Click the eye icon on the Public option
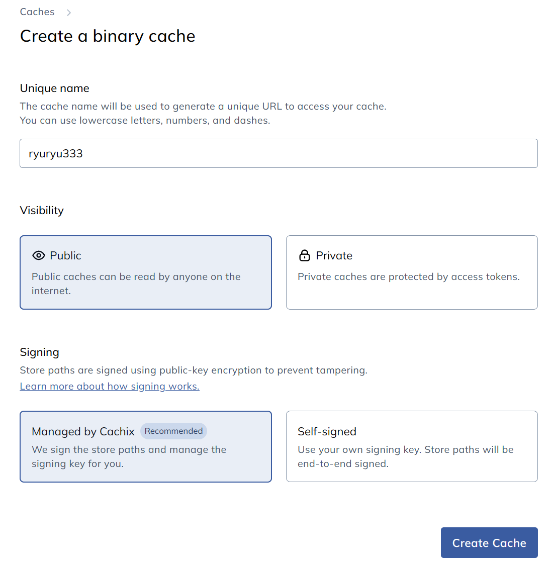 coord(39,255)
